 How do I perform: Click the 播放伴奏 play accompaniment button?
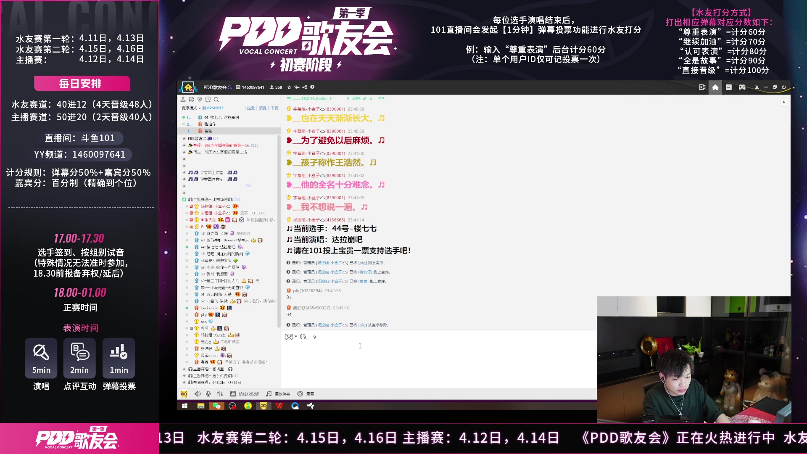click(x=278, y=394)
